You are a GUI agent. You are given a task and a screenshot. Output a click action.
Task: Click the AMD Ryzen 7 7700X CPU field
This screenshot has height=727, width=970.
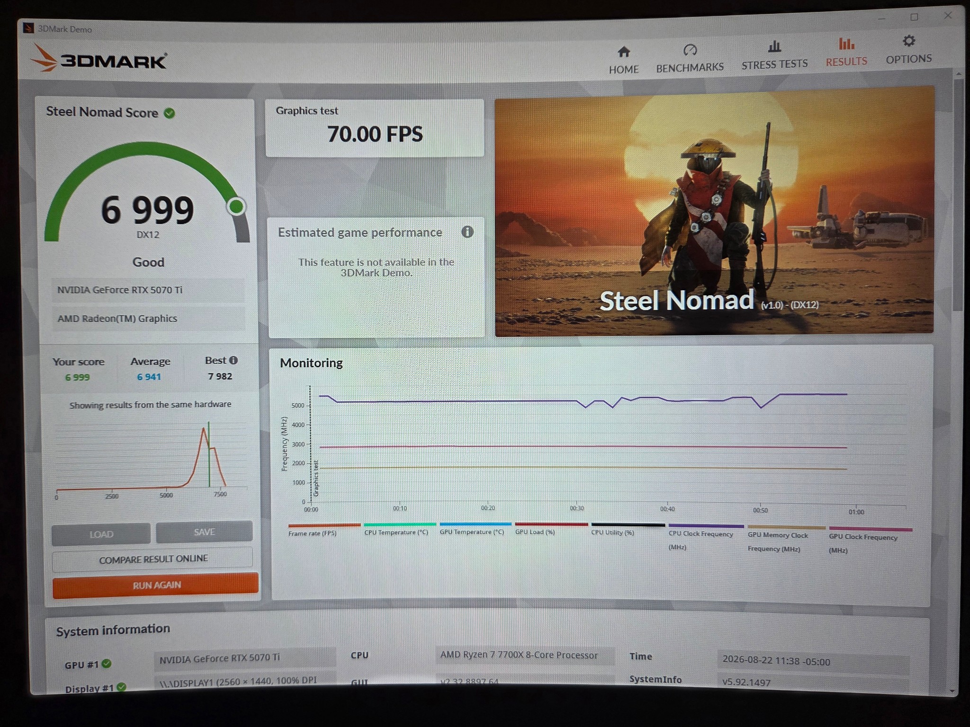pos(525,655)
